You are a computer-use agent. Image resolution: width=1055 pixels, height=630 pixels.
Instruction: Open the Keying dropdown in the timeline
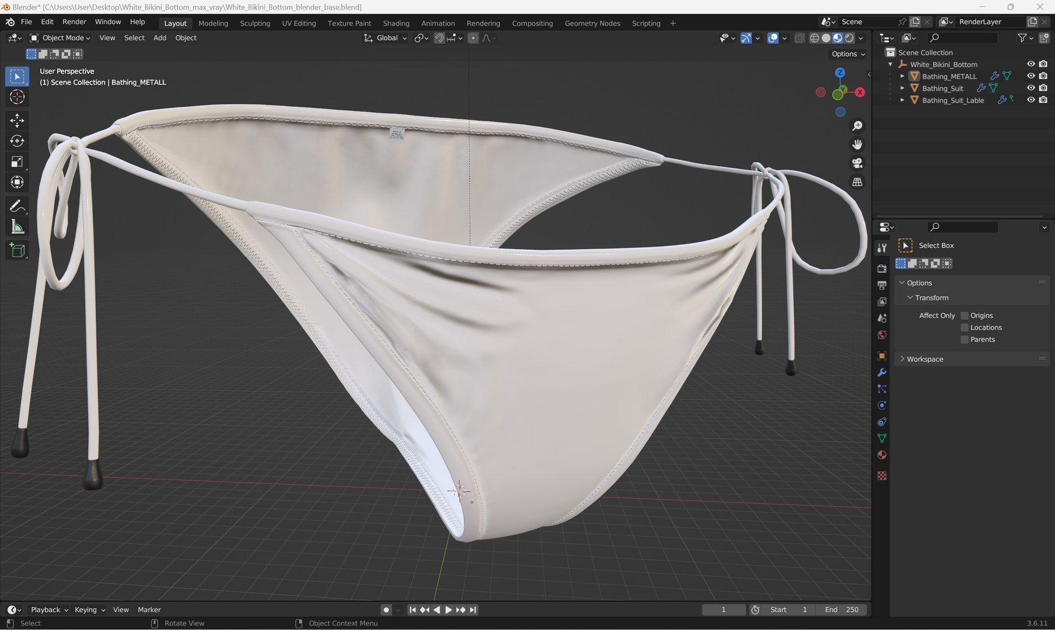click(x=89, y=610)
